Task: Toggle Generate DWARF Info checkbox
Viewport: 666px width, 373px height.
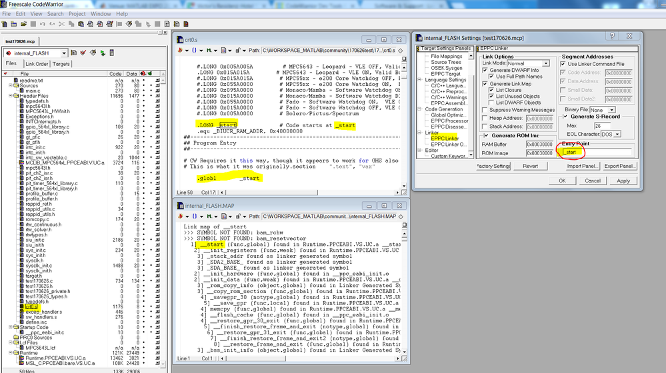Action: tap(485, 70)
